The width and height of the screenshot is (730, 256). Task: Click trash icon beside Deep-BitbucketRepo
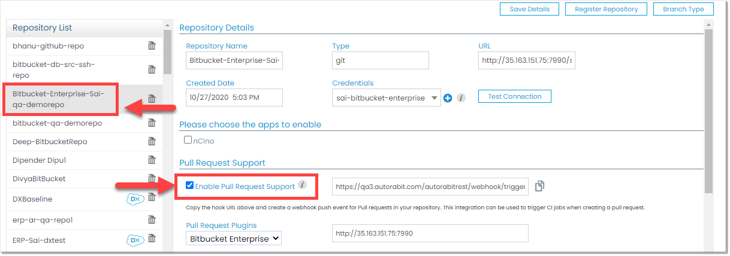pos(152,142)
